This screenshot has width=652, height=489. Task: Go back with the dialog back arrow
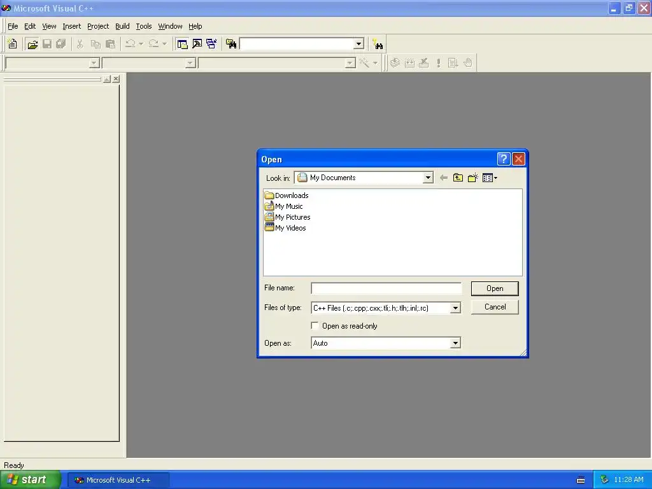(444, 178)
